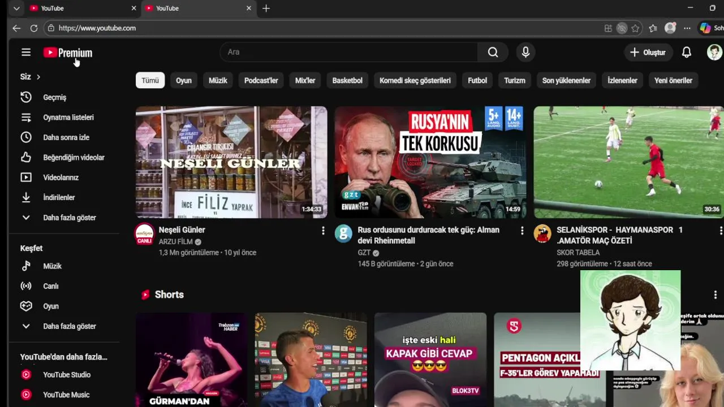Go back with browser back arrow
The width and height of the screenshot is (724, 407).
(x=16, y=28)
